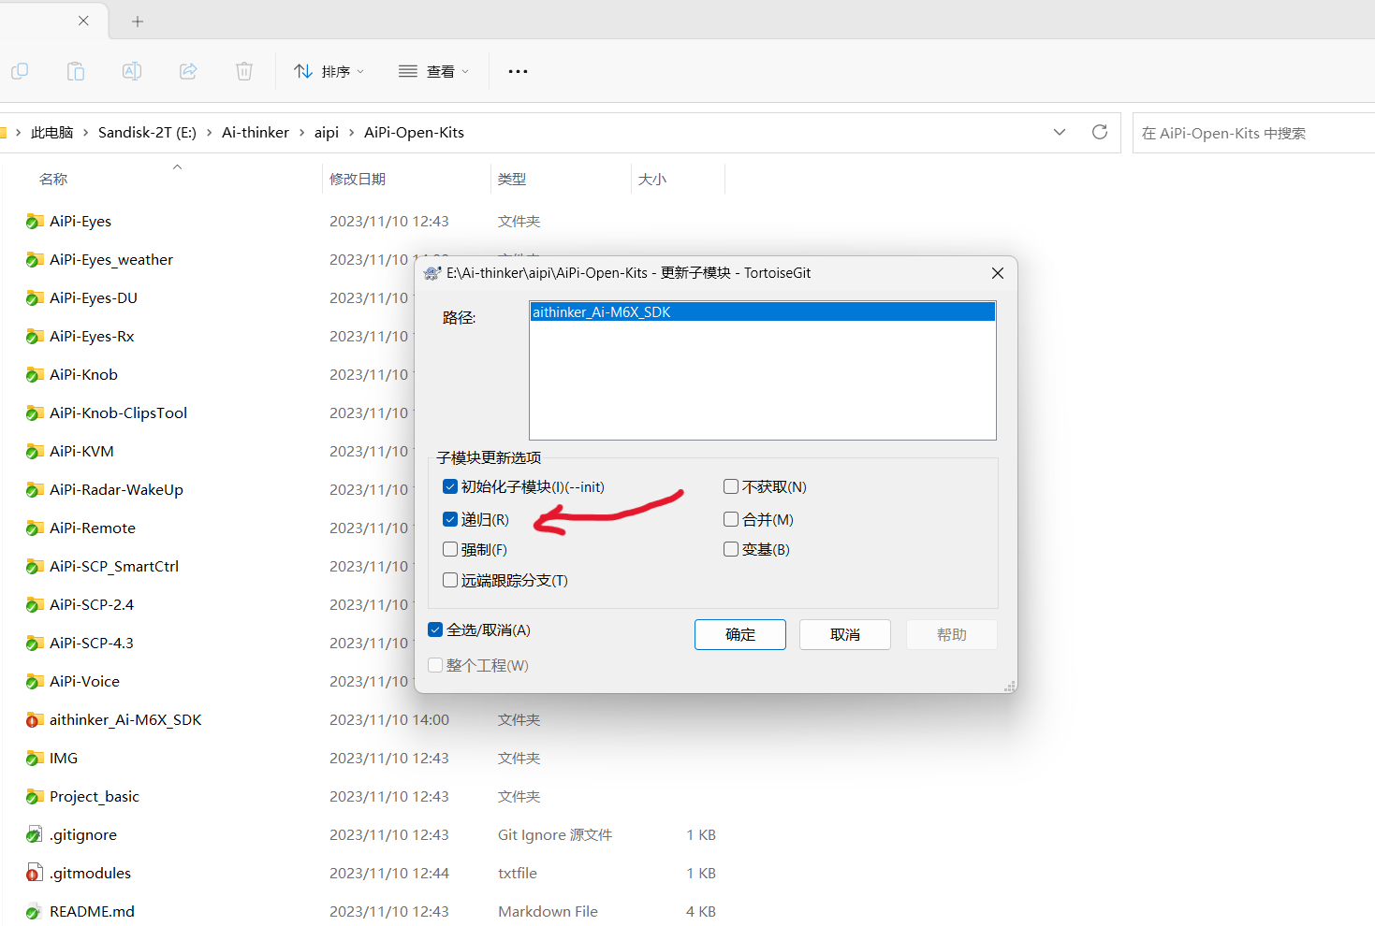Screen dimensions: 1375x926
Task: Expand chevron after aipi breadcrumb
Action: tap(351, 133)
